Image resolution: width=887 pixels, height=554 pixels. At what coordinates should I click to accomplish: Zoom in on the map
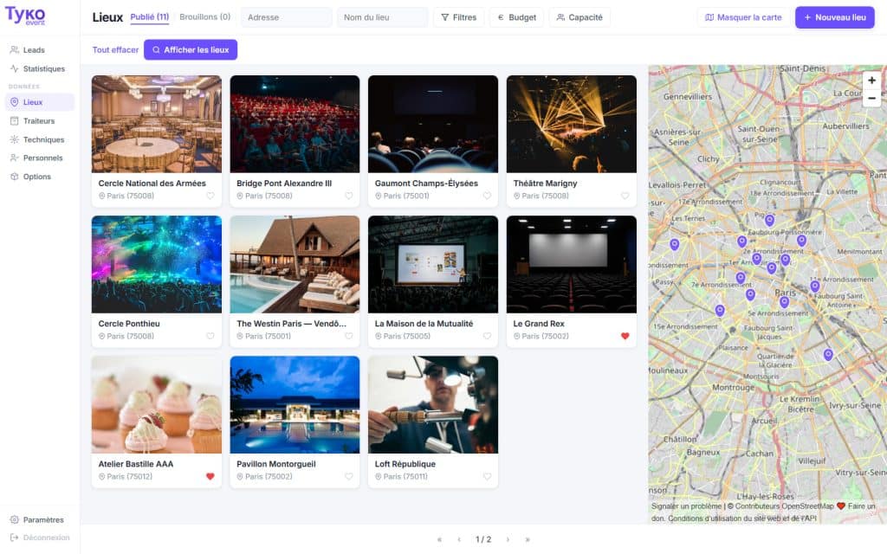click(871, 81)
